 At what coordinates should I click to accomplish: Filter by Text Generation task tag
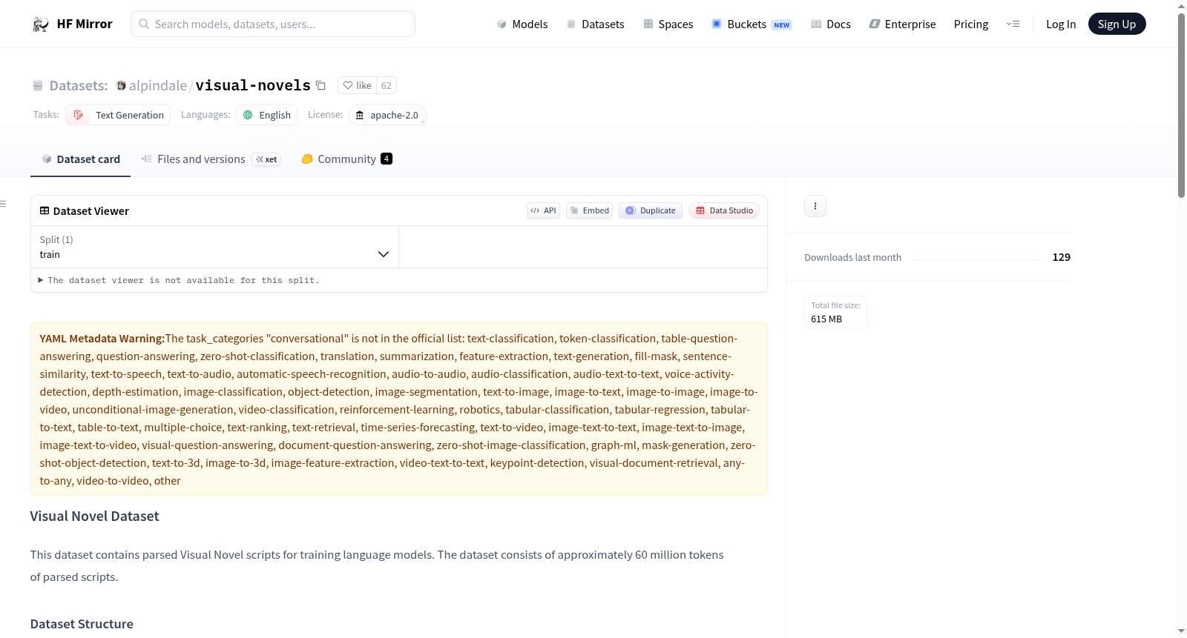118,115
